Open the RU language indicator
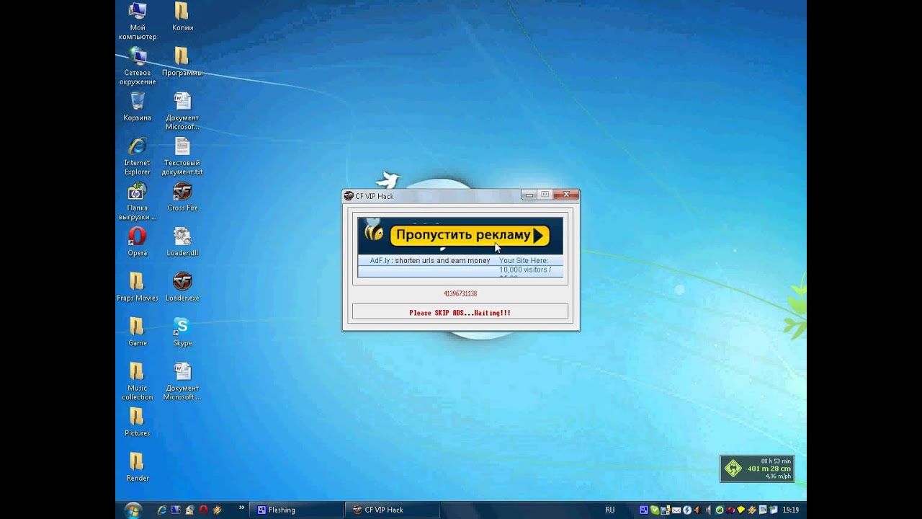The image size is (922, 519). (610, 510)
